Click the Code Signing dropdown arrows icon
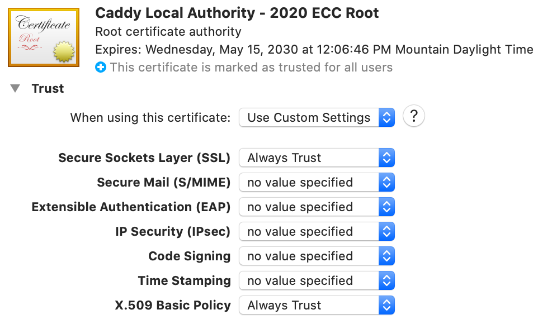 tap(387, 256)
